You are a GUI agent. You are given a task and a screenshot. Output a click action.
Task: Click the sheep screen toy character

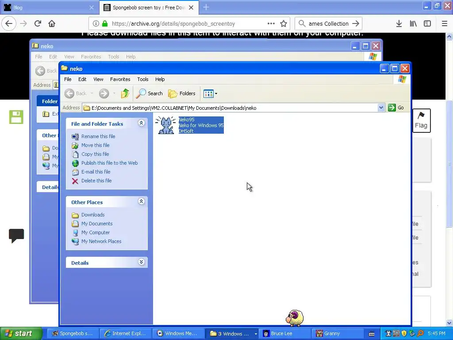(x=294, y=318)
